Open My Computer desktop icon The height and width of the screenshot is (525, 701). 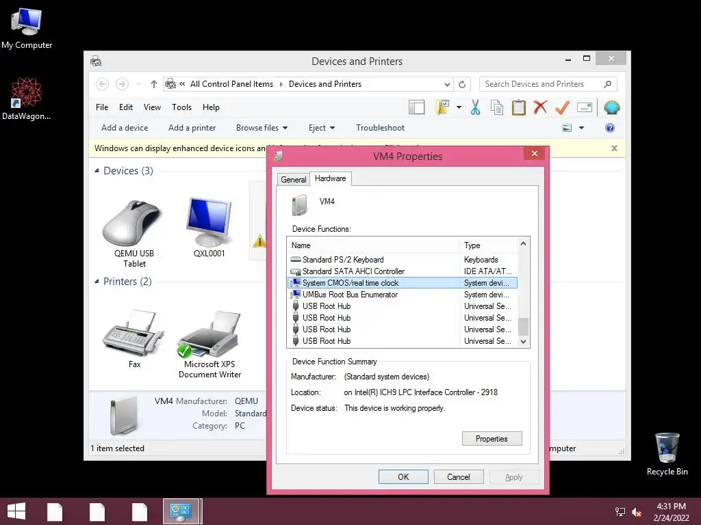coord(27,28)
